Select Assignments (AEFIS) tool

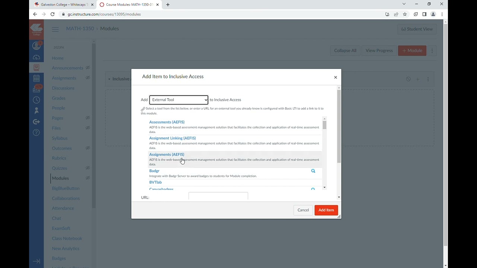(167, 154)
